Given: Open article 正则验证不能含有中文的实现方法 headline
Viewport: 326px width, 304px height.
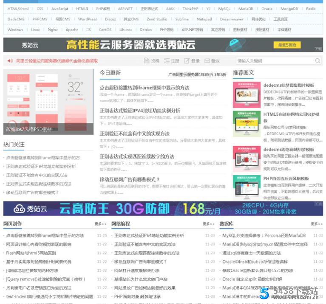Looking at the screenshot, I should [x=135, y=134].
